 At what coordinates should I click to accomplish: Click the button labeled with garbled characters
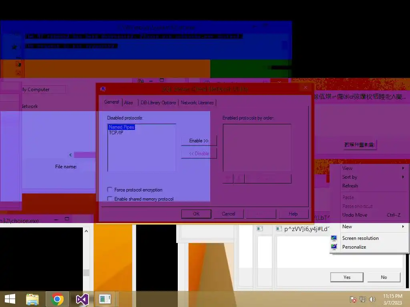click(x=359, y=145)
